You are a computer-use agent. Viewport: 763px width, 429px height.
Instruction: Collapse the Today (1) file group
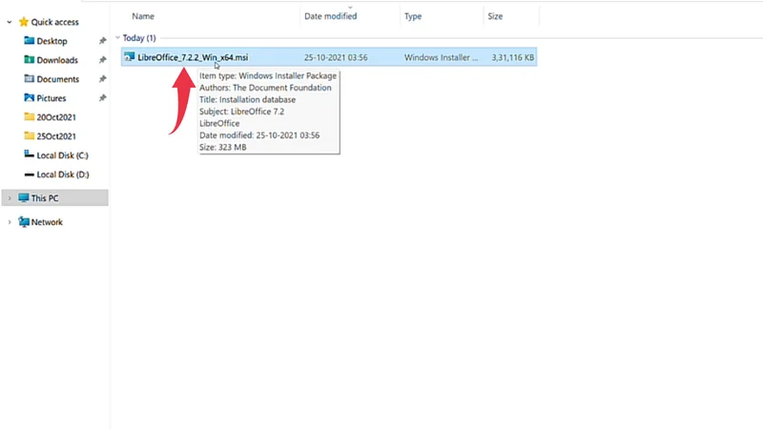(117, 37)
